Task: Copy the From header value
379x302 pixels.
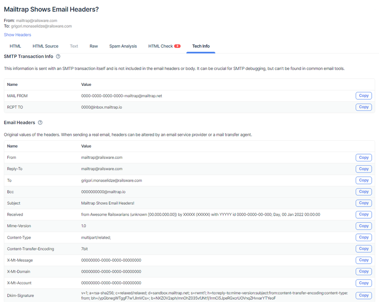Action: [363, 157]
